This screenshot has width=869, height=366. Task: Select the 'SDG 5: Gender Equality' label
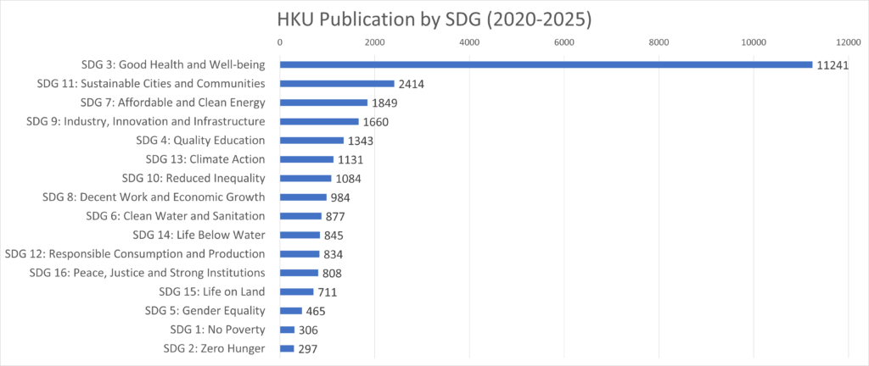[x=206, y=310]
